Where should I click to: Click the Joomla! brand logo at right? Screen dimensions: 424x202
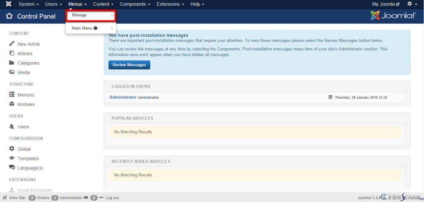[x=393, y=16]
